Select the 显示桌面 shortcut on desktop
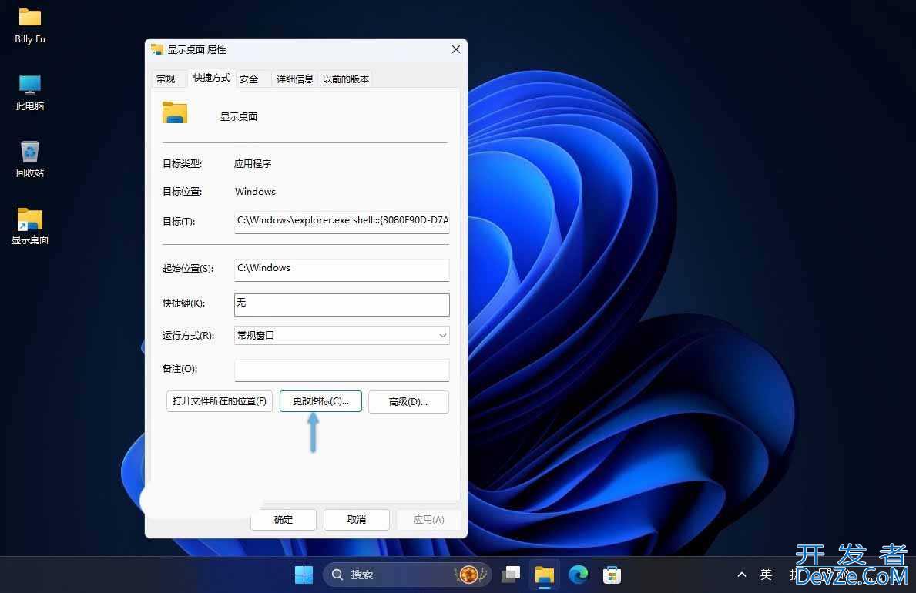The height and width of the screenshot is (593, 916). pyautogui.click(x=30, y=226)
